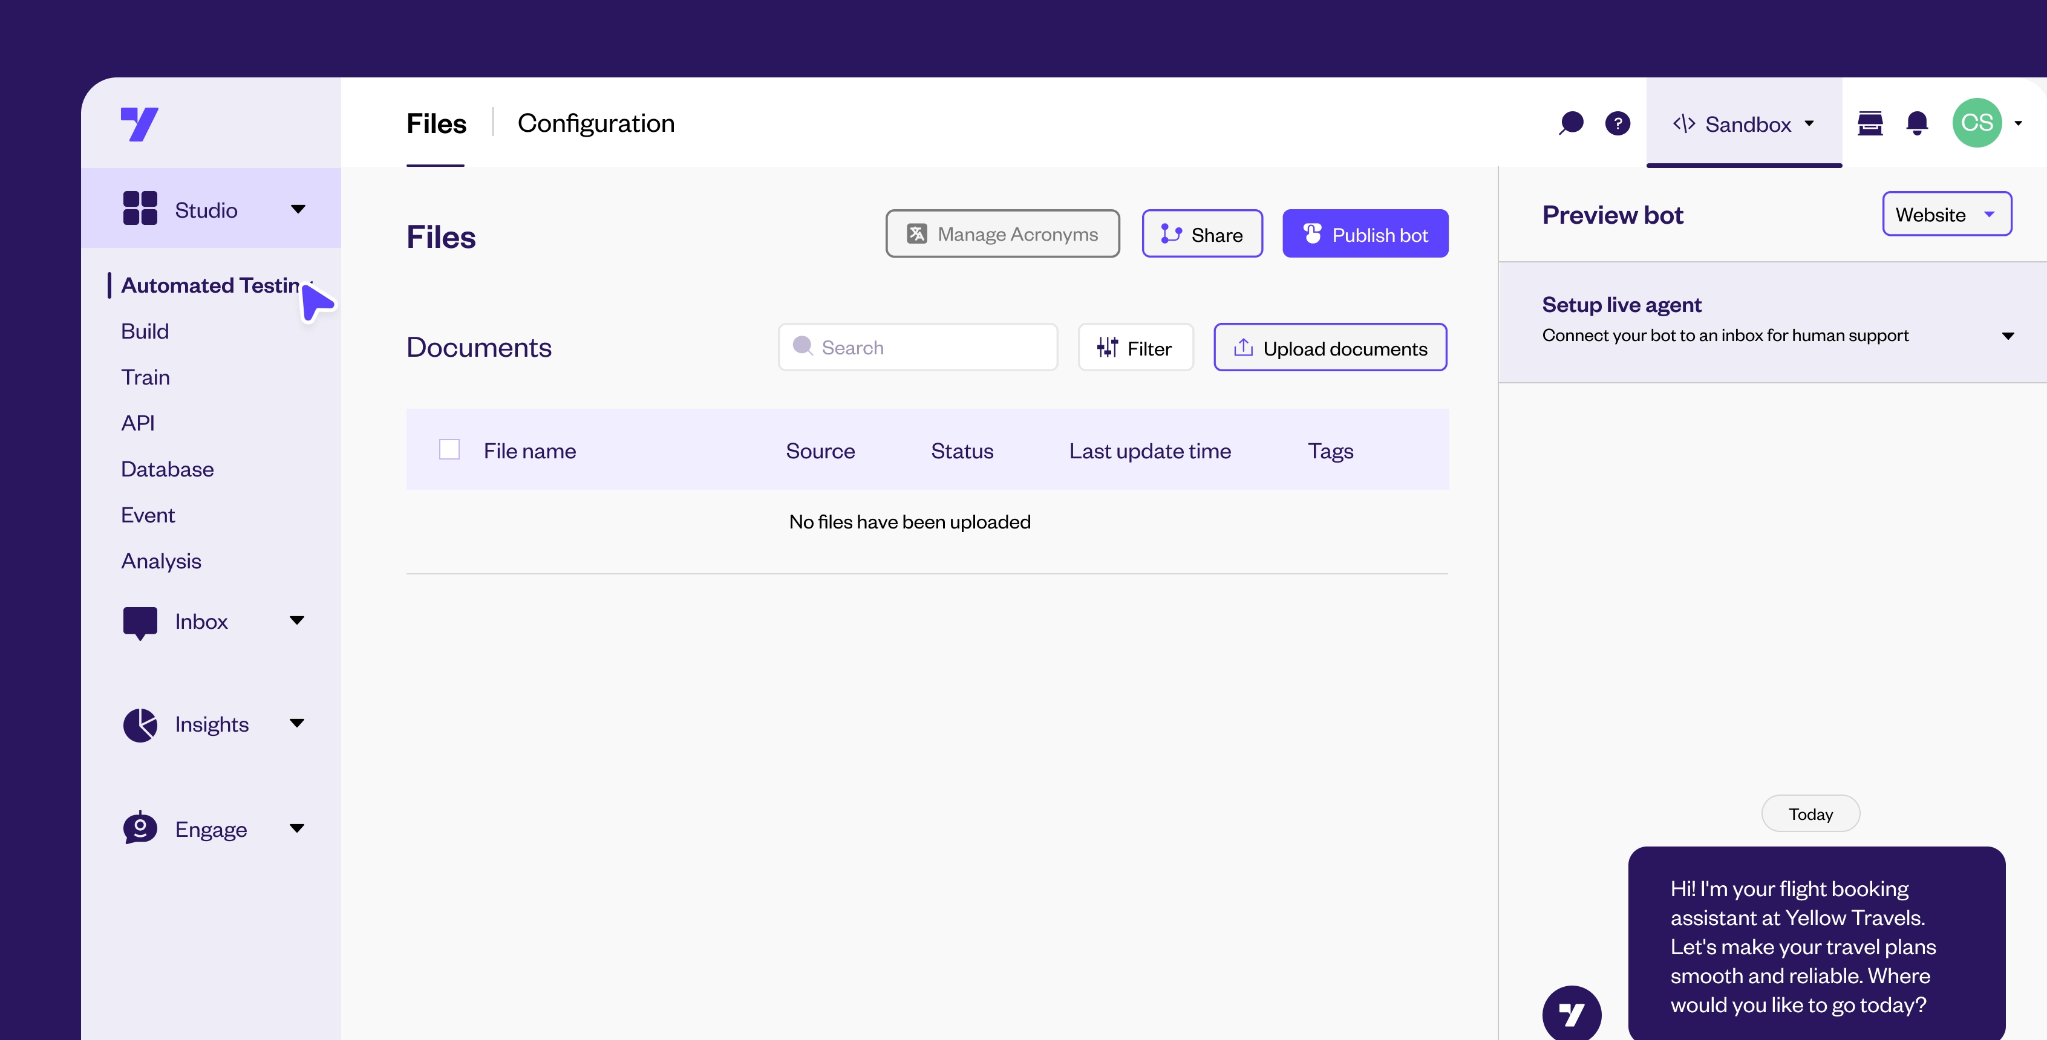This screenshot has width=2047, height=1040.
Task: Expand the Studio section arrow
Action: click(298, 209)
